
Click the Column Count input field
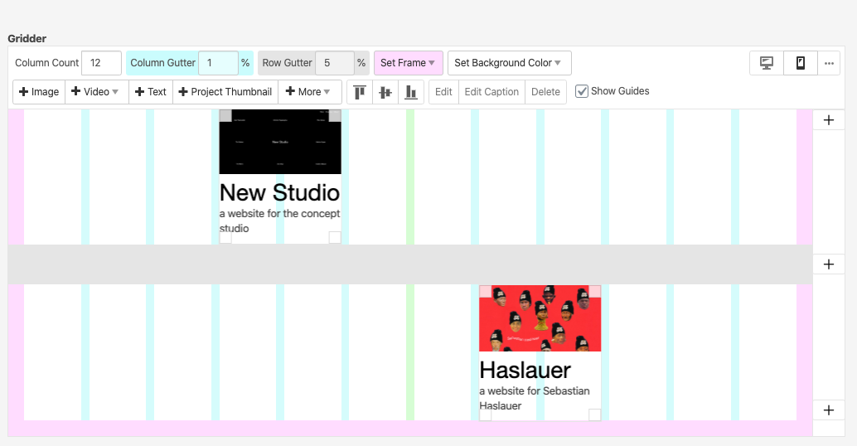(101, 63)
